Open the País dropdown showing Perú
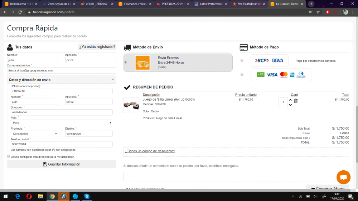 (62, 123)
